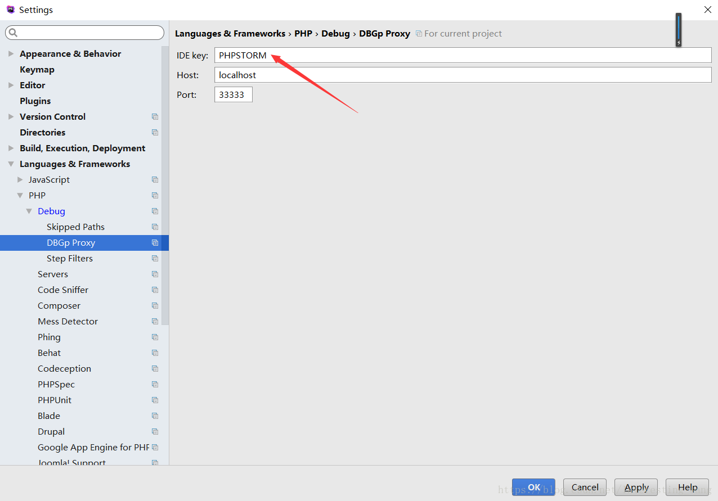The image size is (718, 501).
Task: Select Drupal in the tree
Action: click(51, 432)
